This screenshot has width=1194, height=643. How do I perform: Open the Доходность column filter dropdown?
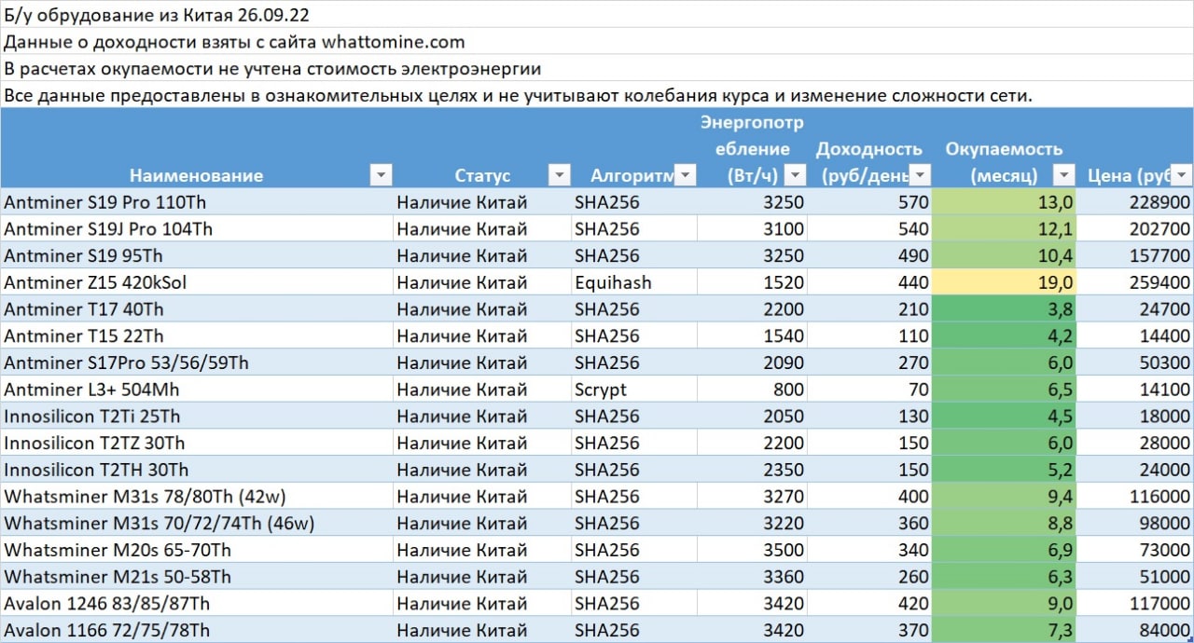coord(920,175)
